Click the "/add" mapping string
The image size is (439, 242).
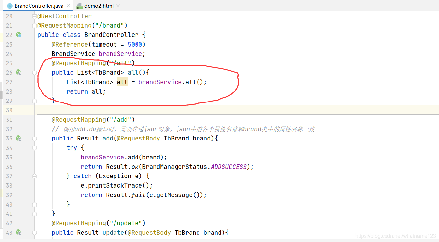pyautogui.click(x=120, y=120)
